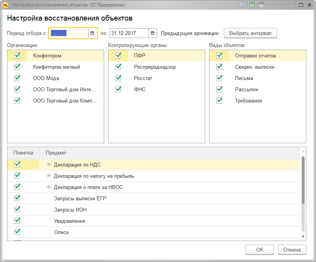Image resolution: width=316 pixels, height=262 pixels.
Task: Click the print icon in the title bar
Action: coord(242,5)
